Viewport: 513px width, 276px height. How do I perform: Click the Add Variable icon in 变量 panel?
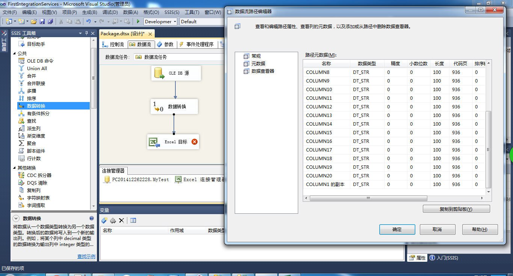pos(104,220)
